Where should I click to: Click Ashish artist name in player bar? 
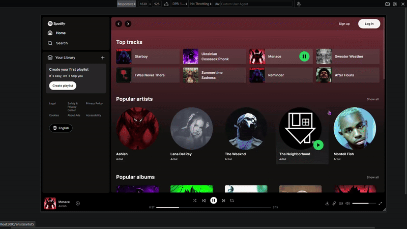pyautogui.click(x=62, y=206)
